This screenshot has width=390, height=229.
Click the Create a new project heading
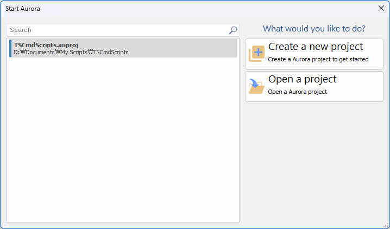[x=316, y=47]
